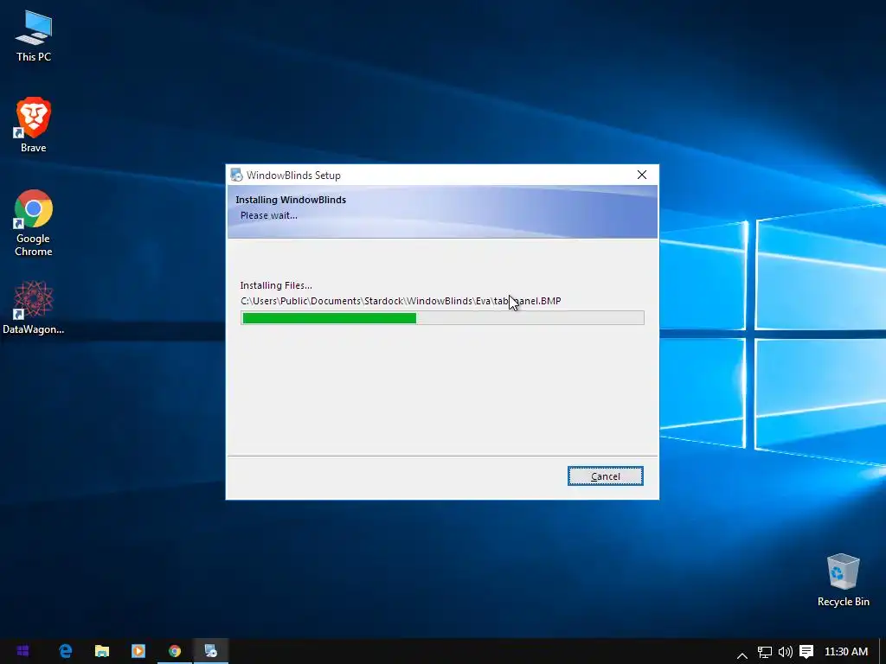Switch to Chrome in the taskbar

tap(175, 651)
